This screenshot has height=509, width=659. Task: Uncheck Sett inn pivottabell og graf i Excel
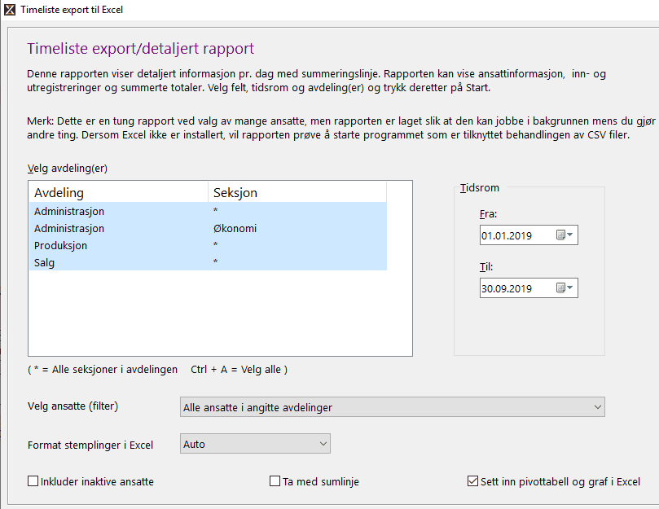pyautogui.click(x=473, y=481)
